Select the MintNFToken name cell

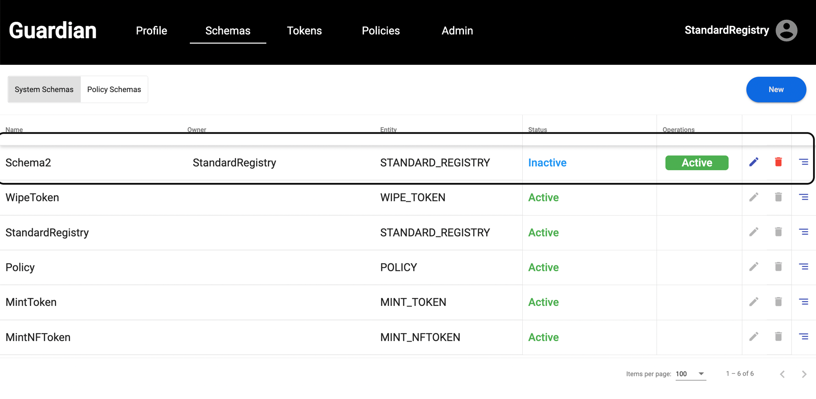(38, 337)
